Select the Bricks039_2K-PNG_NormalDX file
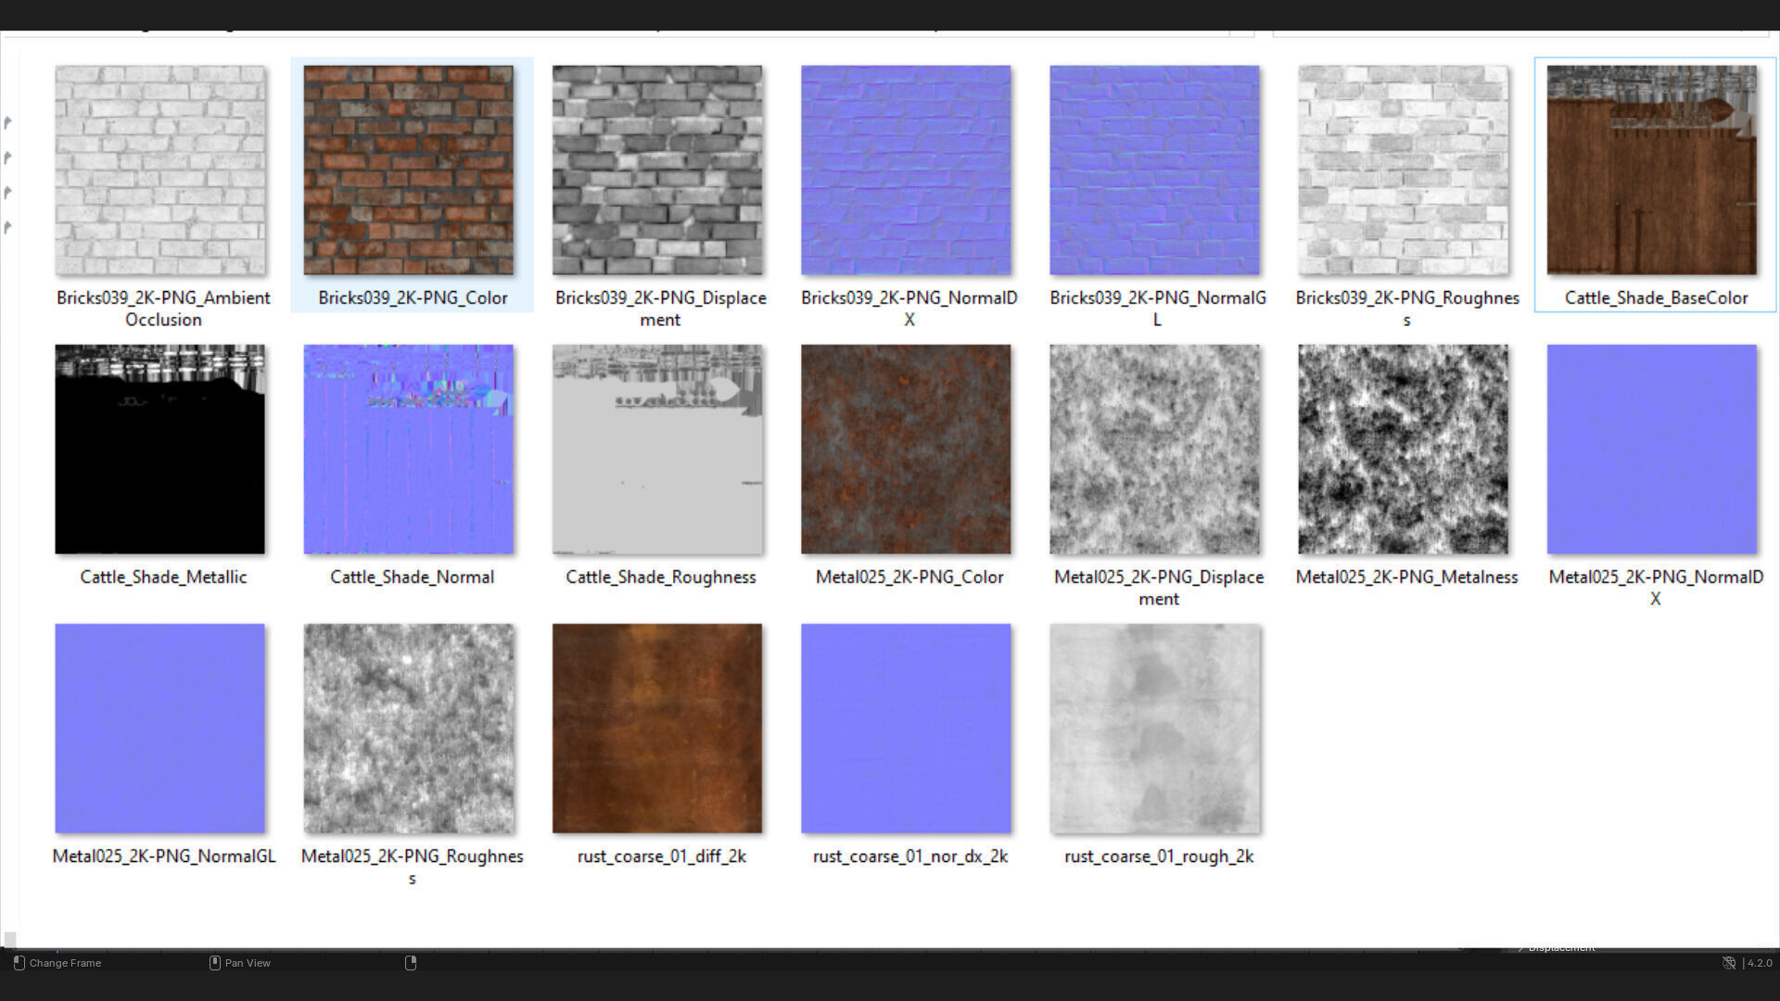Viewport: 1780px width, 1001px height. click(906, 171)
